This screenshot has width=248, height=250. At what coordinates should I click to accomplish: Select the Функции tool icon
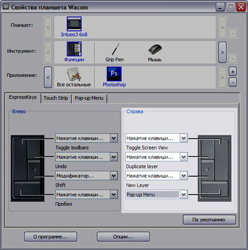click(x=74, y=50)
